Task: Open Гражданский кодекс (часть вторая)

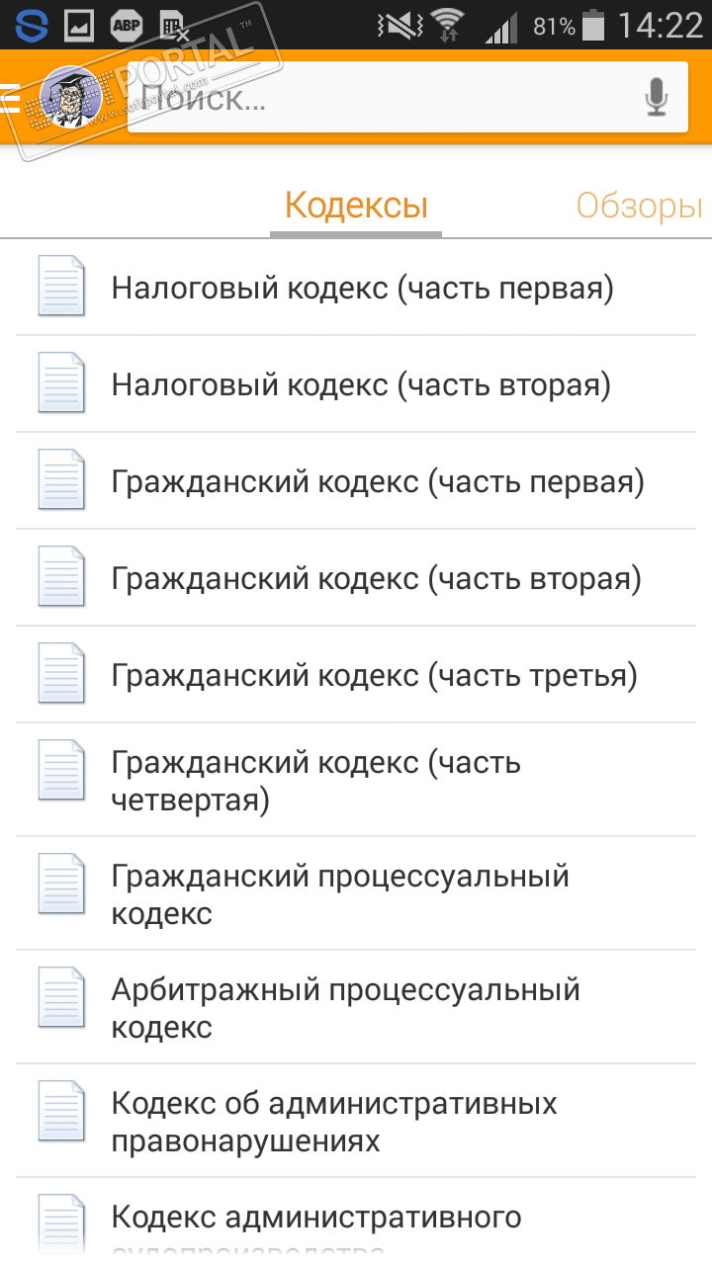Action: click(376, 578)
